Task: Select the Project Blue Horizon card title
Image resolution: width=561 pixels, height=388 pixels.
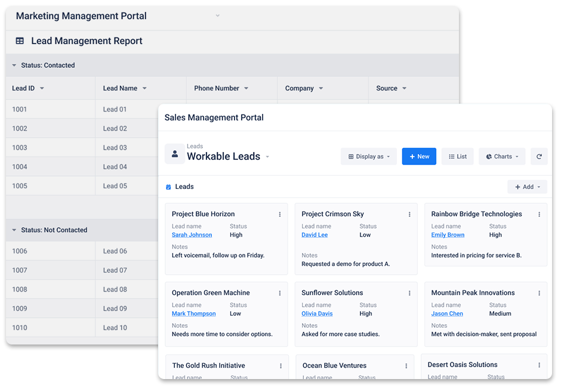Action: (x=204, y=214)
